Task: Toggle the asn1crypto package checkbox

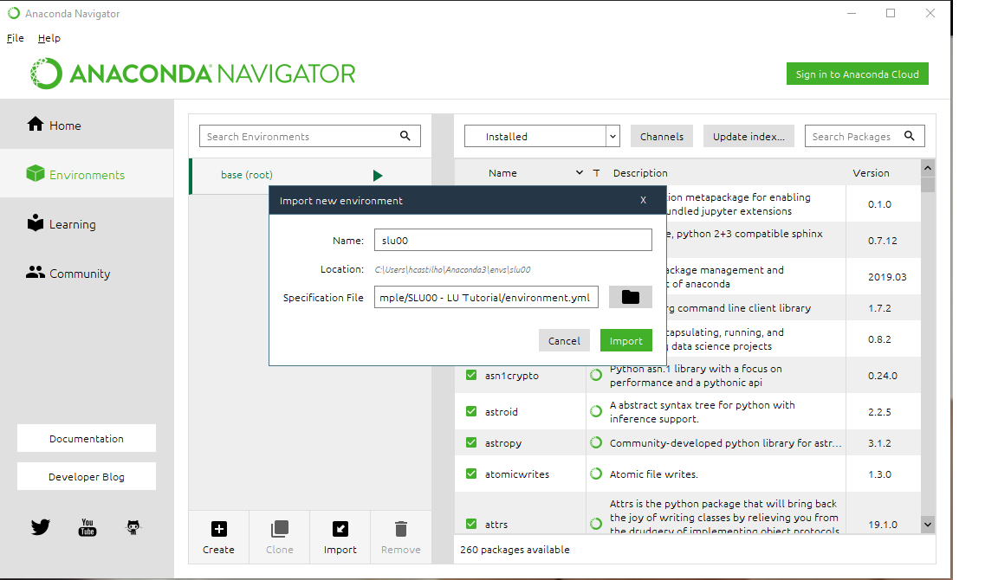Action: coord(471,375)
